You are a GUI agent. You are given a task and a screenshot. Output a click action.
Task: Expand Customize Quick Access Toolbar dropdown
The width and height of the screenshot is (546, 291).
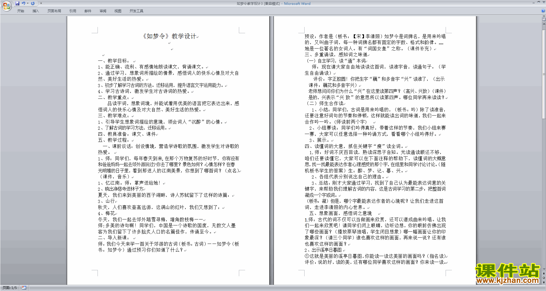pyautogui.click(x=41, y=3)
